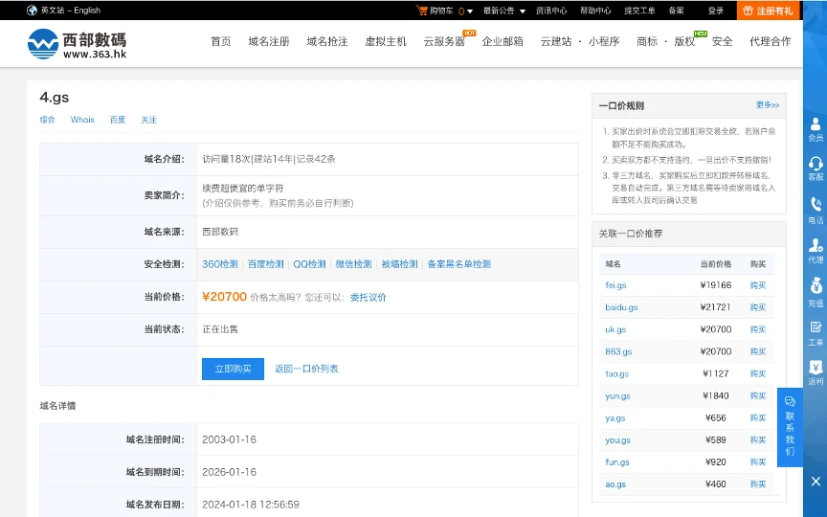Open 云建站 navigation item
827x517 pixels.
click(x=556, y=41)
